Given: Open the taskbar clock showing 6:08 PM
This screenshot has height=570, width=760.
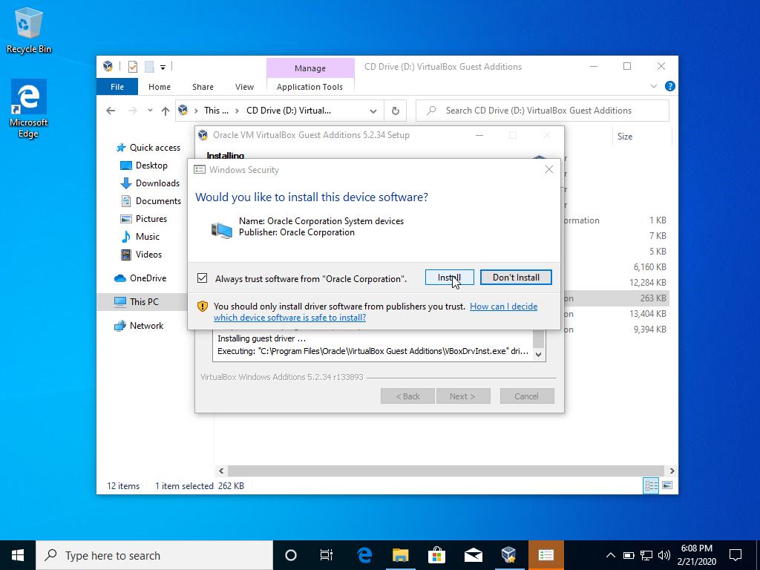Looking at the screenshot, I should tap(698, 555).
